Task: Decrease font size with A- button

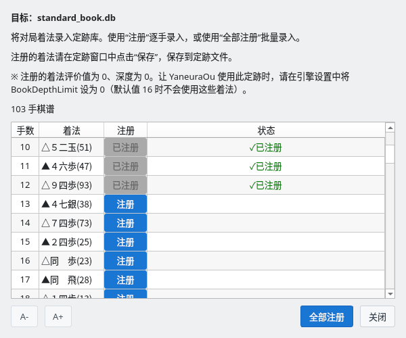Action: coord(24,316)
